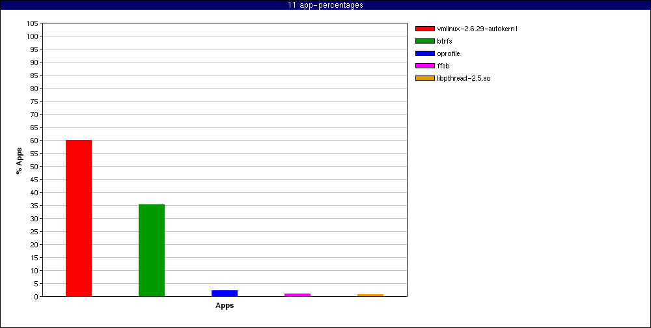
Task: Click the '11 app-percentages' chart title
Action: click(325, 5)
